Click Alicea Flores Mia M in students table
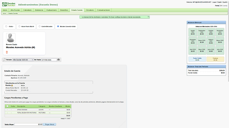 point(12,88)
